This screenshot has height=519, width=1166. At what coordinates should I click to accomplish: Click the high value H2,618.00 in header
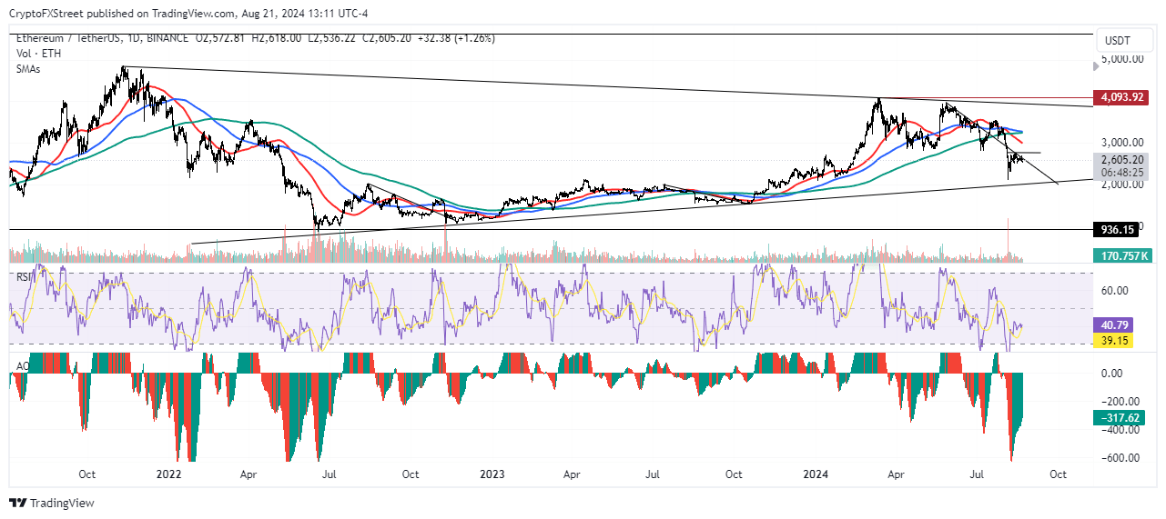(x=277, y=37)
